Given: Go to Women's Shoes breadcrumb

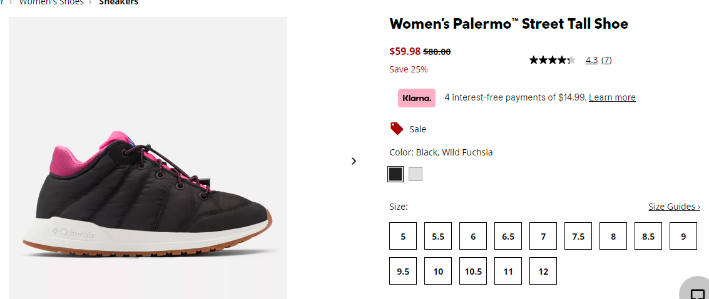Looking at the screenshot, I should click(51, 2).
